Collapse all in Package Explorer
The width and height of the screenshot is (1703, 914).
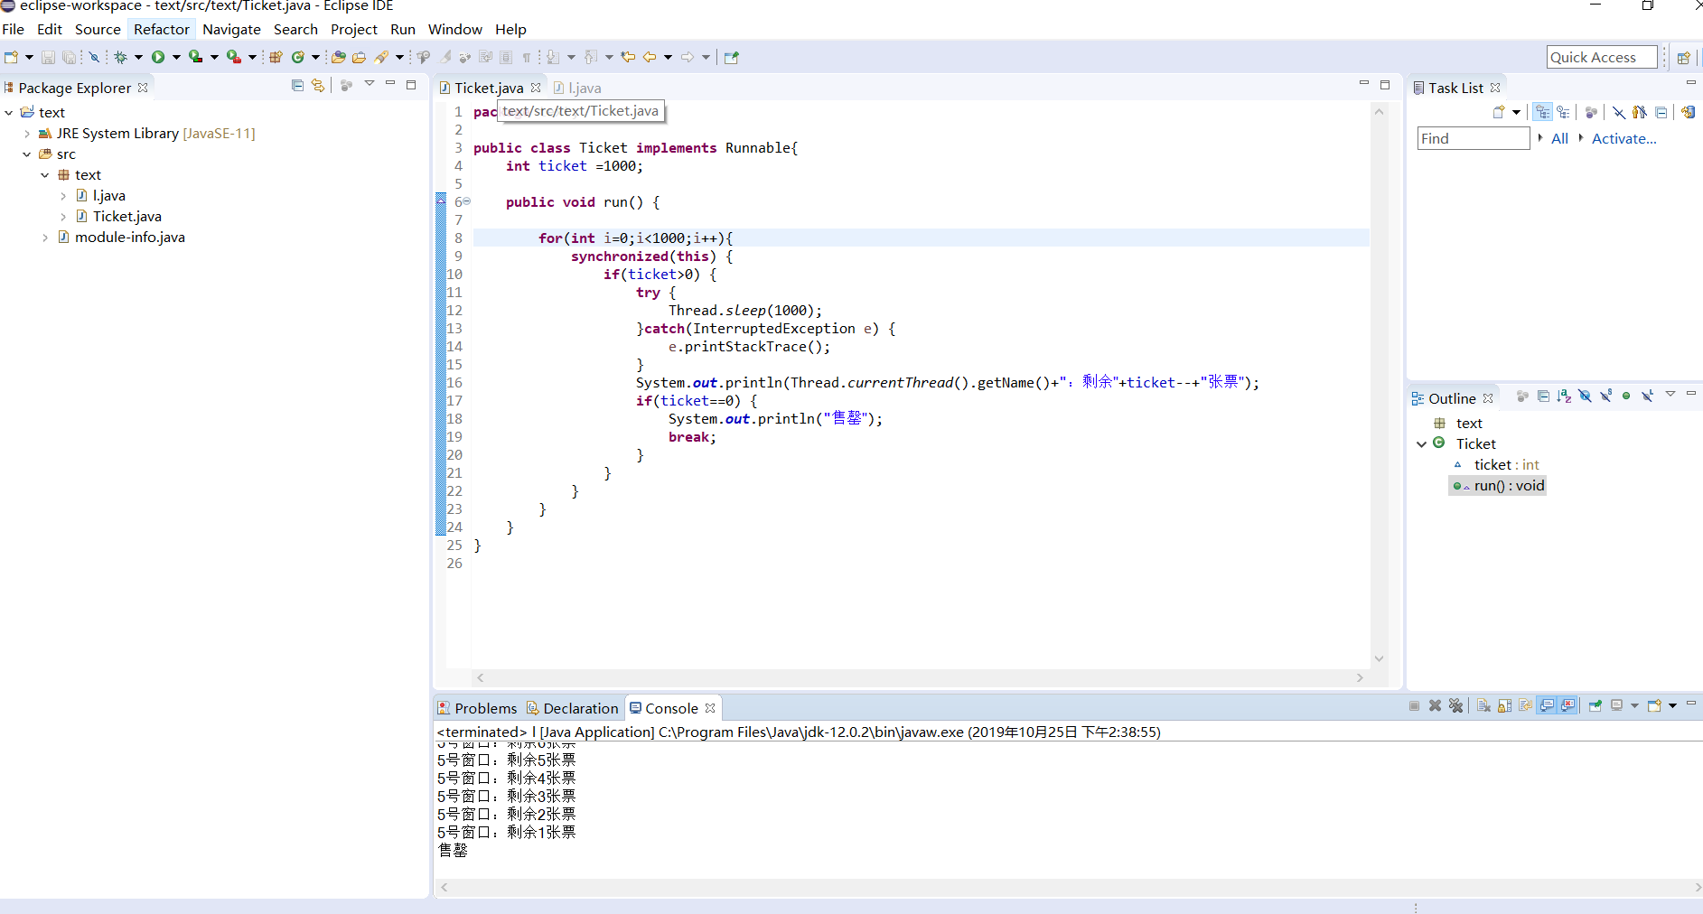click(x=297, y=86)
